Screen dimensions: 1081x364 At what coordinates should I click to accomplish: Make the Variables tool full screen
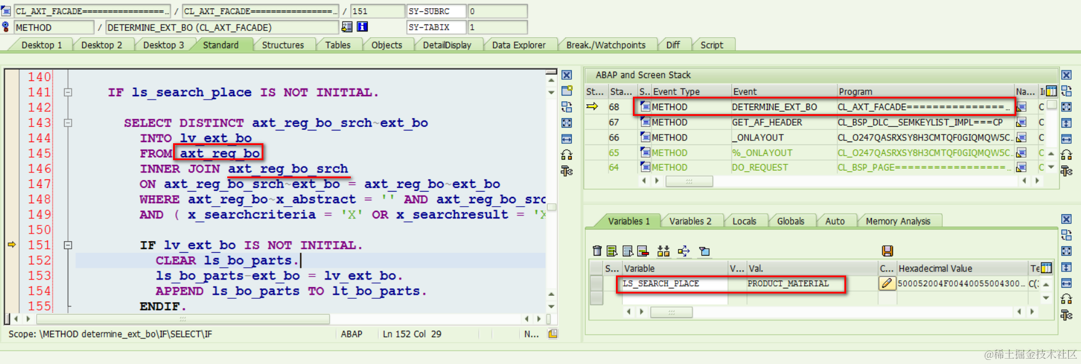pyautogui.click(x=1066, y=251)
